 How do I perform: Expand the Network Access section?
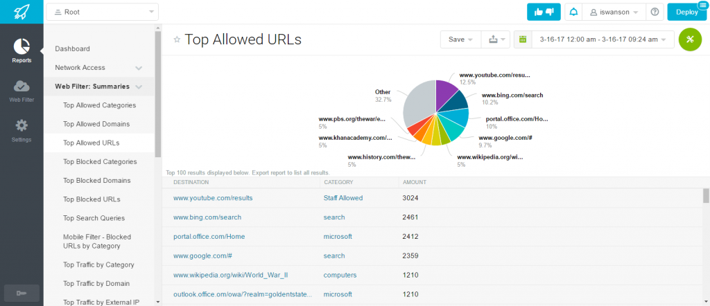point(139,68)
